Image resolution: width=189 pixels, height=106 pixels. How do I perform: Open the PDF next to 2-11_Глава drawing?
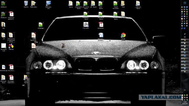pos(101,25)
